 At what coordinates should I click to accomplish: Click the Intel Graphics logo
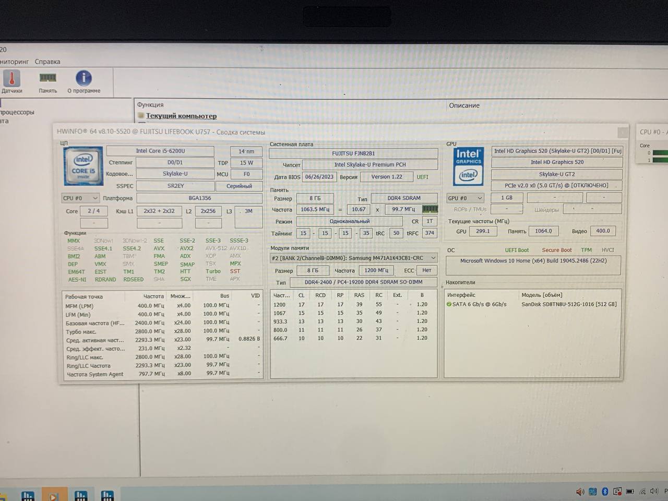468,166
